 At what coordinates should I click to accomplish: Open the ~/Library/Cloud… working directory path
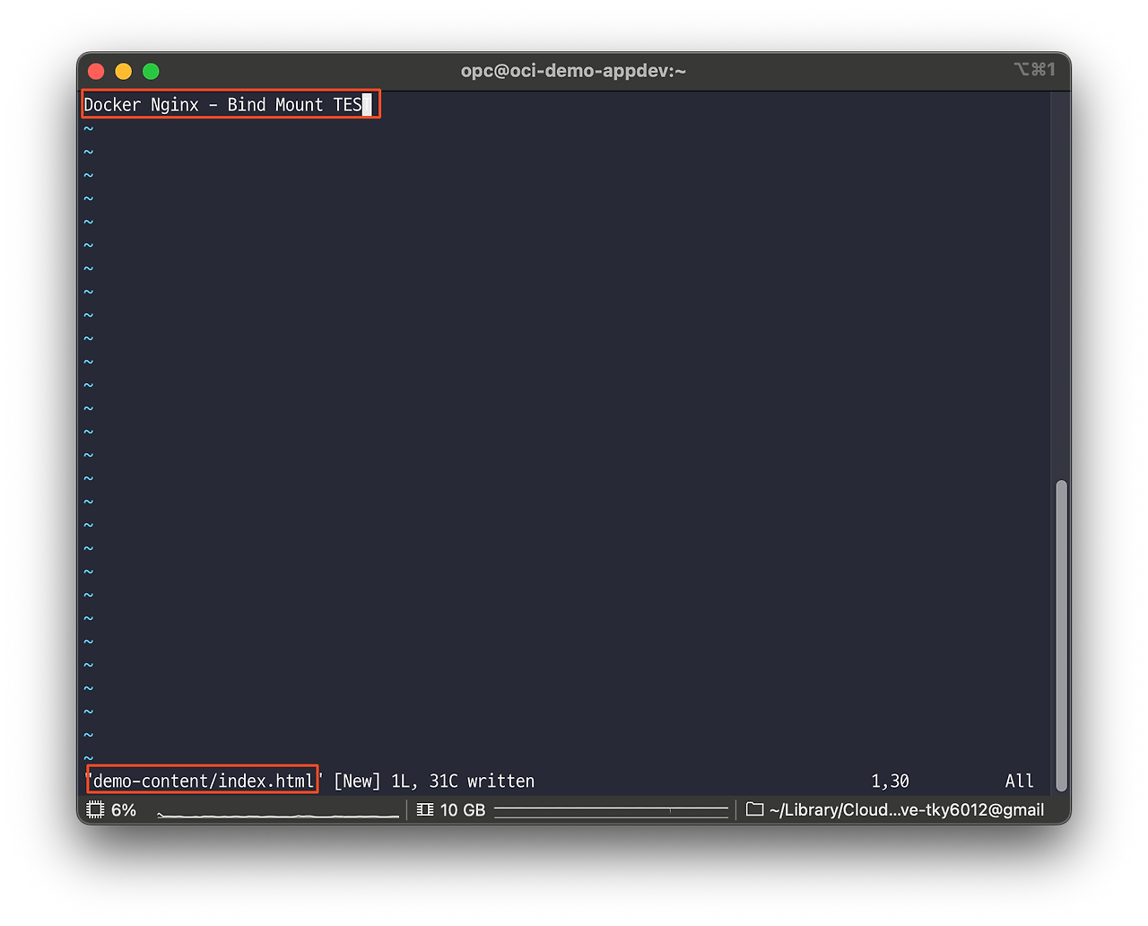point(906,810)
